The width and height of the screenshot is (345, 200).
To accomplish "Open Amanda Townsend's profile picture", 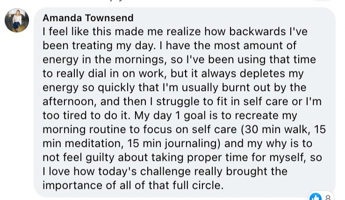I will 17,21.
